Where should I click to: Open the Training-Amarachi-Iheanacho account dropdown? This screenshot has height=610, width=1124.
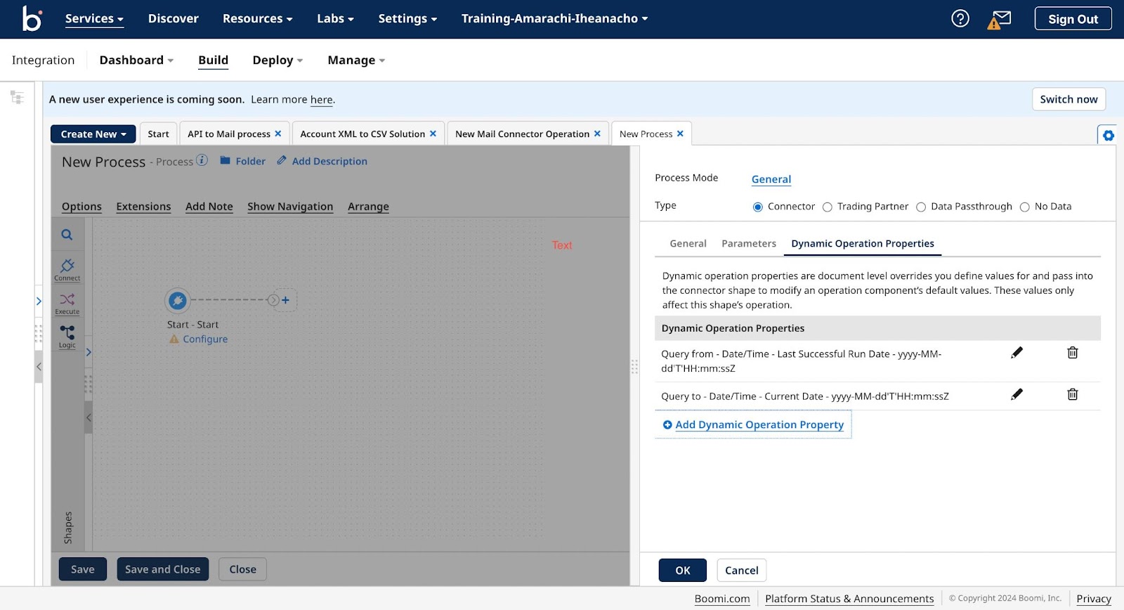(x=554, y=19)
